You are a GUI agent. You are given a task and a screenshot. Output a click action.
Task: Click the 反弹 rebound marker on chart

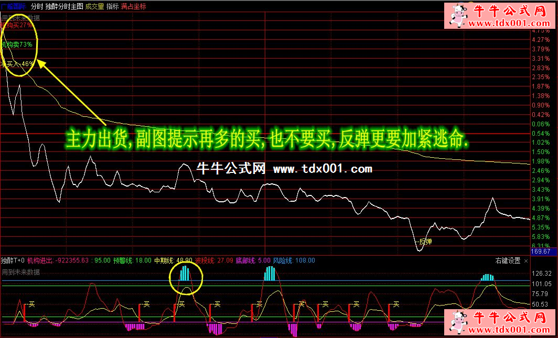pos(425,242)
